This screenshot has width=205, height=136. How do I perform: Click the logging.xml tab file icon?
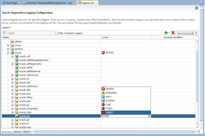point(79,3)
